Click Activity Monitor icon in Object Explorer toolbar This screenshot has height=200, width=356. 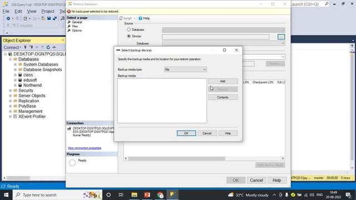point(54,47)
